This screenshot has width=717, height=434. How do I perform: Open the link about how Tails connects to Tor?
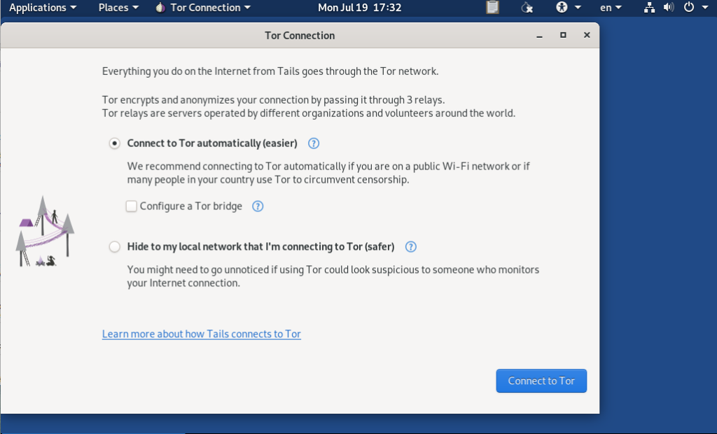[x=202, y=334]
